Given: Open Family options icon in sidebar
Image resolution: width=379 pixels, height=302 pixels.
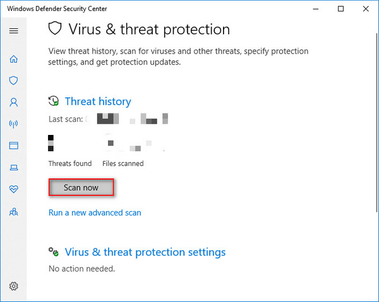Looking at the screenshot, I should [x=13, y=212].
